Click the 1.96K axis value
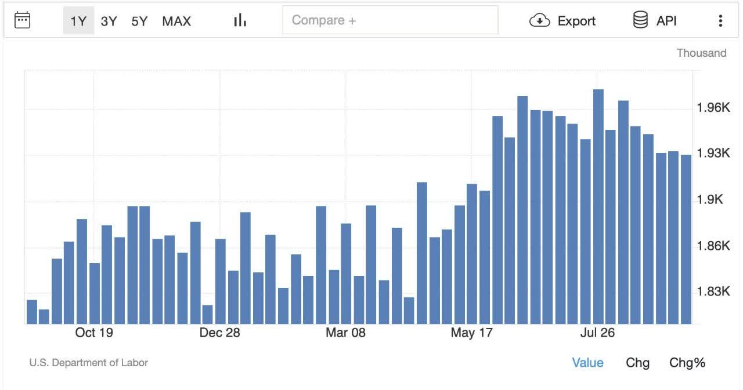The image size is (743, 390). click(713, 108)
